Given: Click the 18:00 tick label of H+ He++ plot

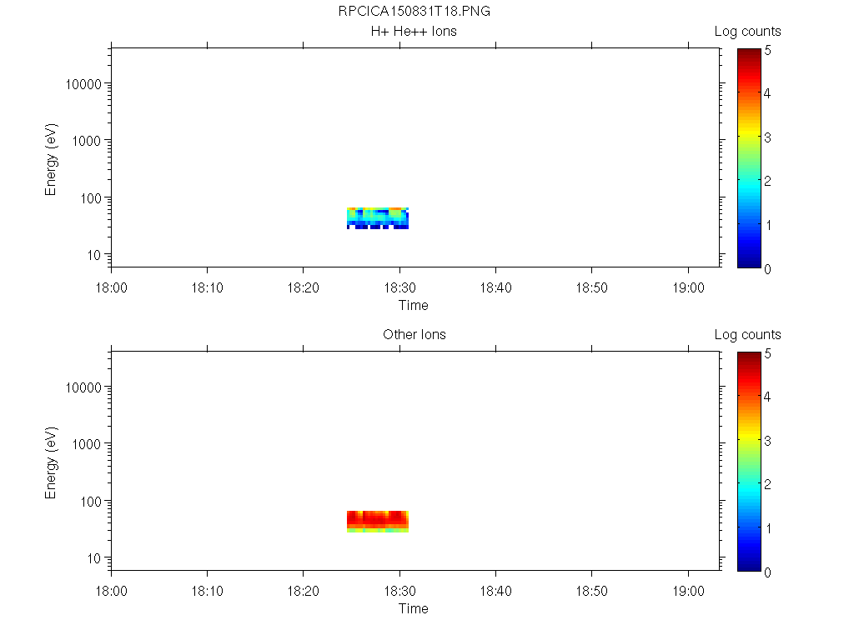Looking at the screenshot, I should pos(111,287).
